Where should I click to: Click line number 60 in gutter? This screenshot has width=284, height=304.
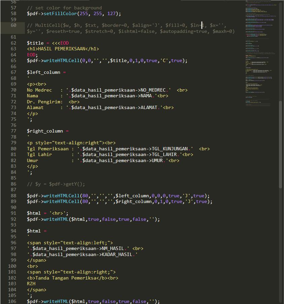[13, 25]
